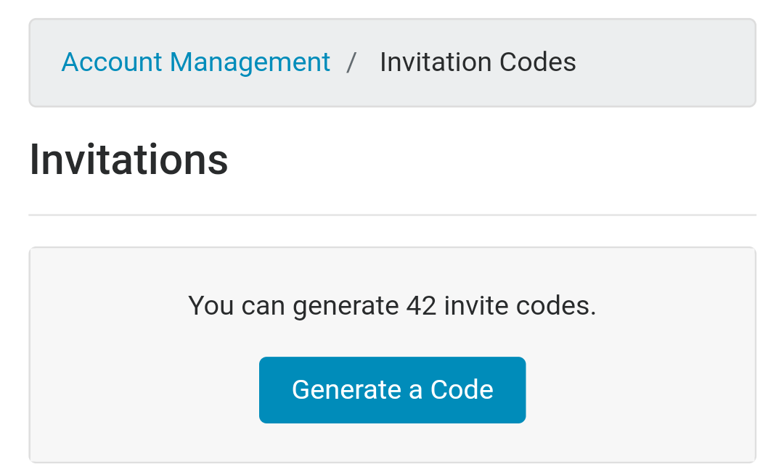This screenshot has width=784, height=472.
Task: Click the Invitation Codes breadcrumb item
Action: [x=478, y=62]
